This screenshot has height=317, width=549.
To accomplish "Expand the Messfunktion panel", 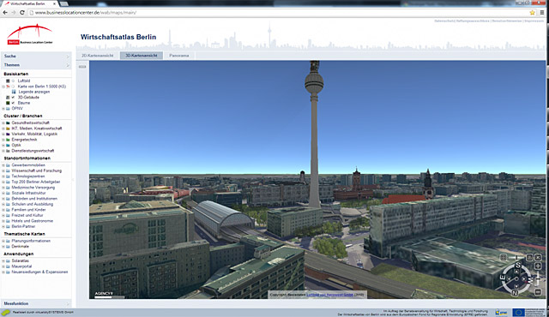I will click(36, 303).
